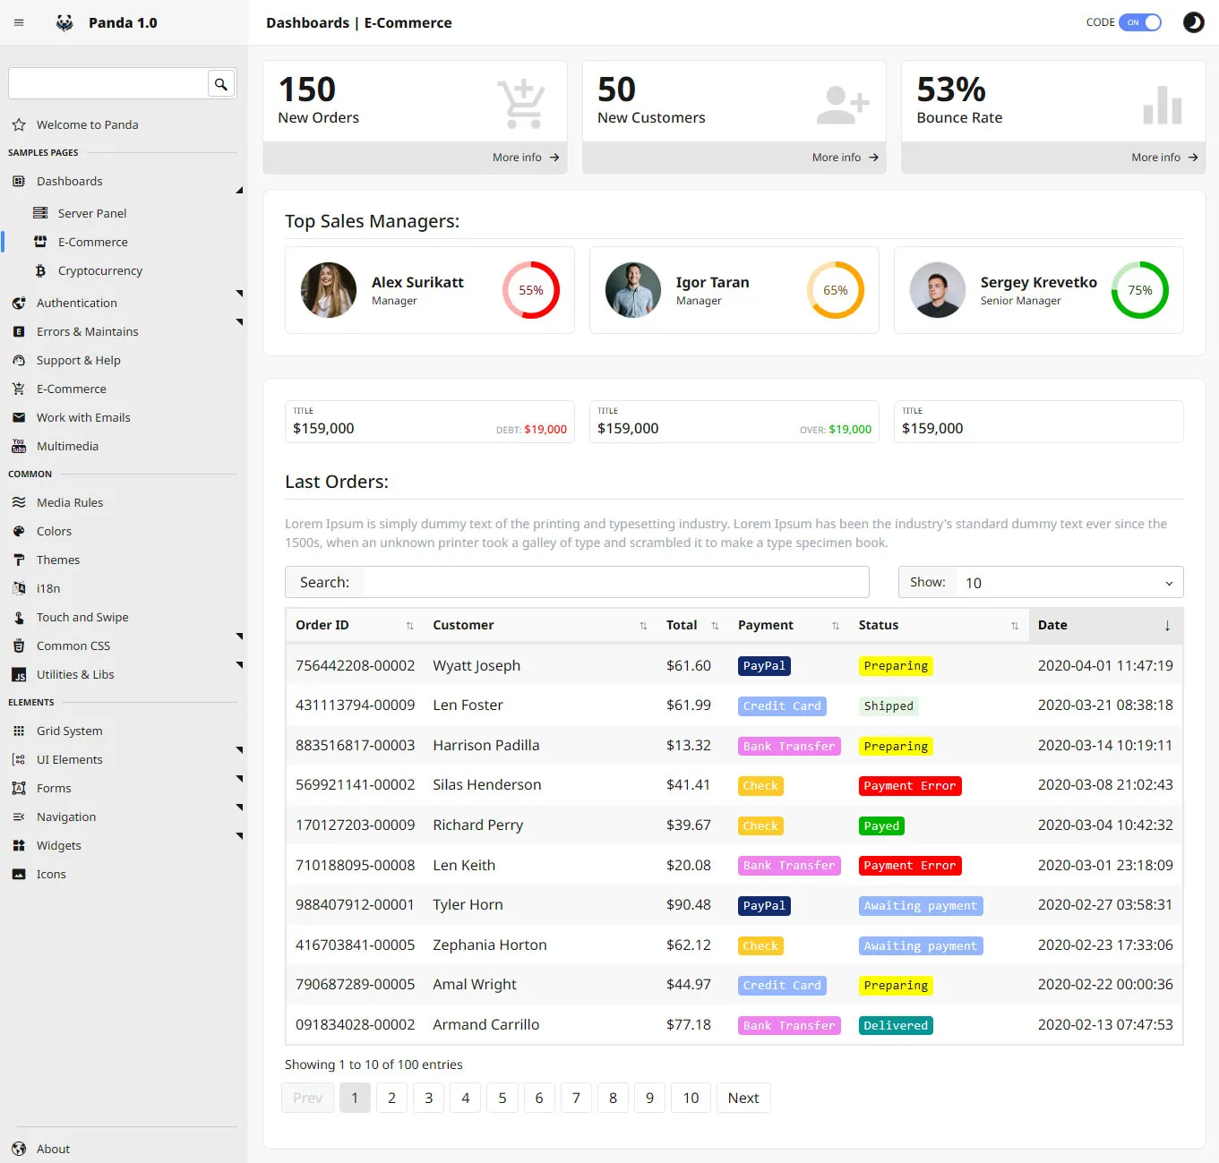Image resolution: width=1219 pixels, height=1163 pixels.
Task: Click the hamburger menu icon
Action: 19,22
